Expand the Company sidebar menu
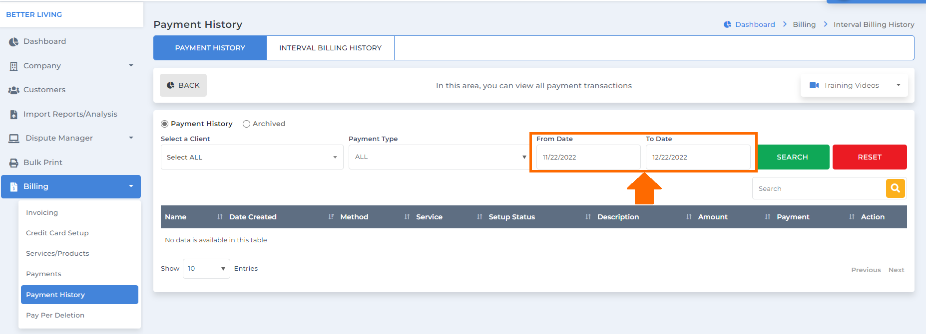The height and width of the screenshot is (334, 930). click(71, 66)
